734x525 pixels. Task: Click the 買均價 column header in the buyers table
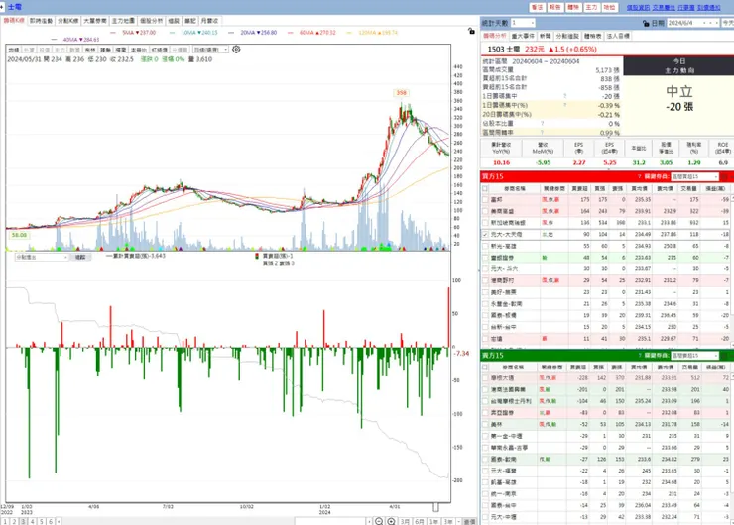[x=639, y=188]
